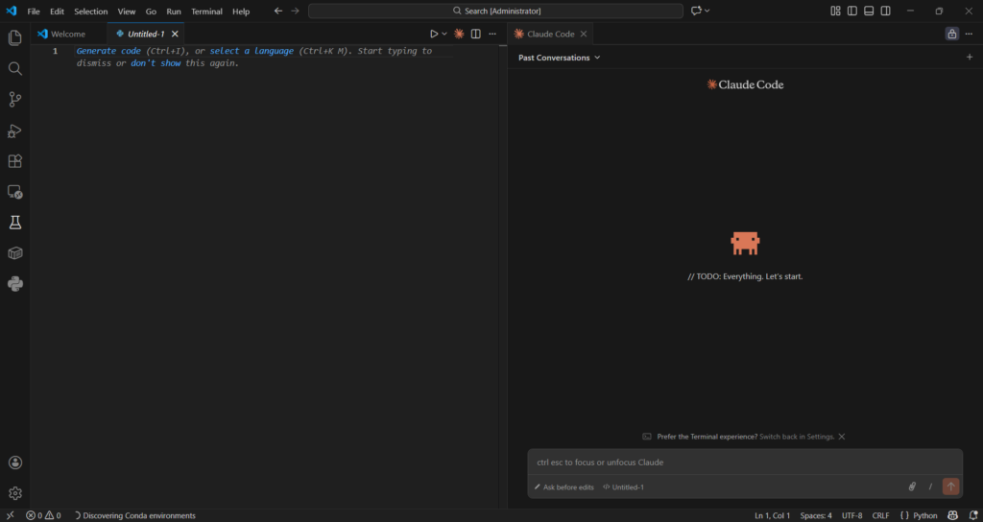The height and width of the screenshot is (522, 983).
Task: Open the cube package icon view
Action: (x=15, y=253)
